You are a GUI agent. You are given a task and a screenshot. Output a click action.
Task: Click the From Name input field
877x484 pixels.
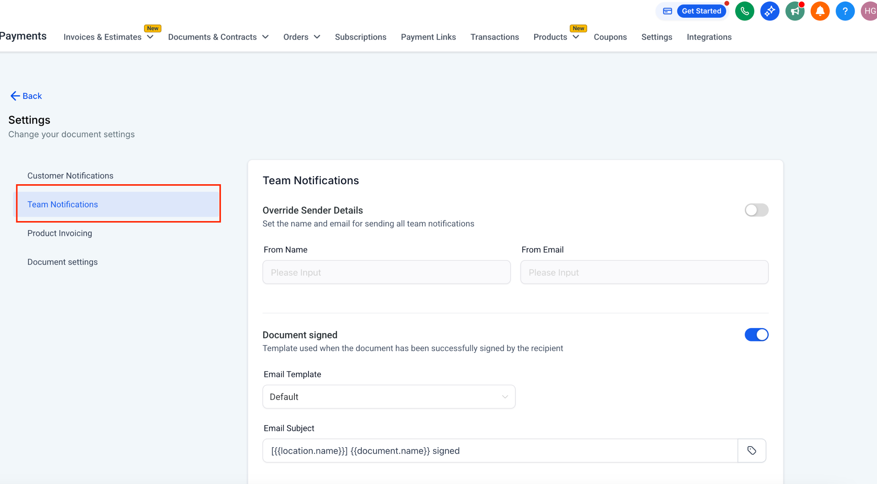(386, 272)
